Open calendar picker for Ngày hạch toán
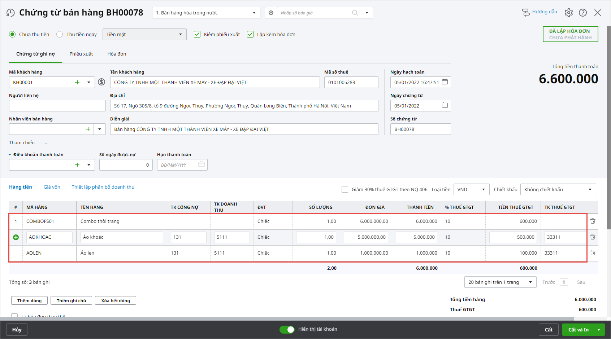The width and height of the screenshot is (611, 339). coord(445,82)
